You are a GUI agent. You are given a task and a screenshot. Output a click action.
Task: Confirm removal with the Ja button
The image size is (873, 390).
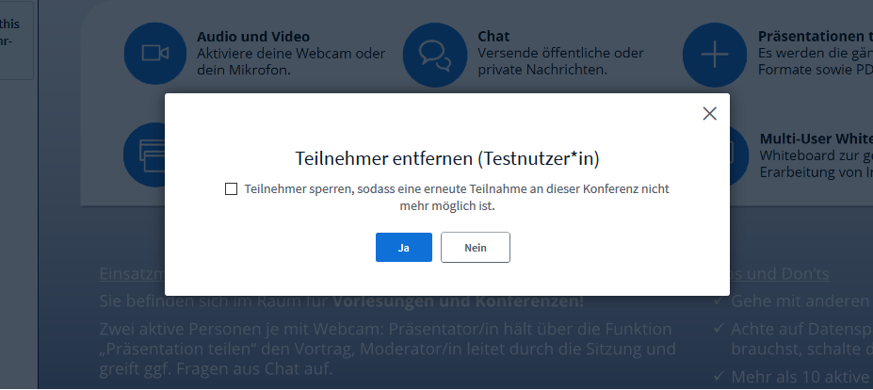403,247
